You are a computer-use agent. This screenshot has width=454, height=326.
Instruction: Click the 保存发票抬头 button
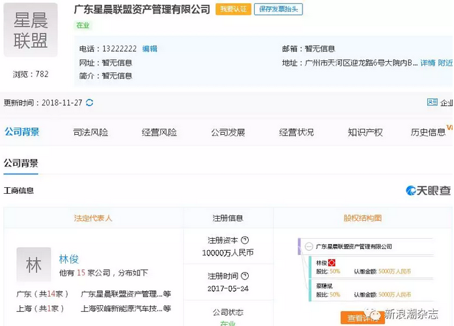pyautogui.click(x=278, y=9)
